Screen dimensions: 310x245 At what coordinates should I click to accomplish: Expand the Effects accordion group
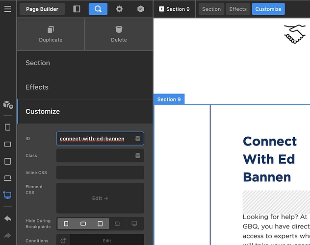[x=85, y=87]
